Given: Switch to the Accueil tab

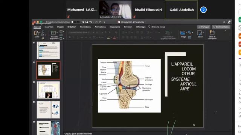Looking at the screenshot, I should coord(37,27).
